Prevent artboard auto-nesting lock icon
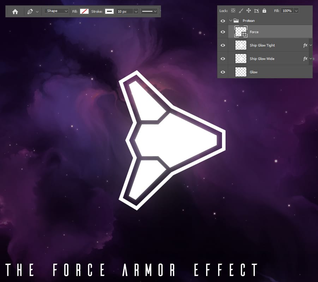318x282 pixels. pos(257,11)
